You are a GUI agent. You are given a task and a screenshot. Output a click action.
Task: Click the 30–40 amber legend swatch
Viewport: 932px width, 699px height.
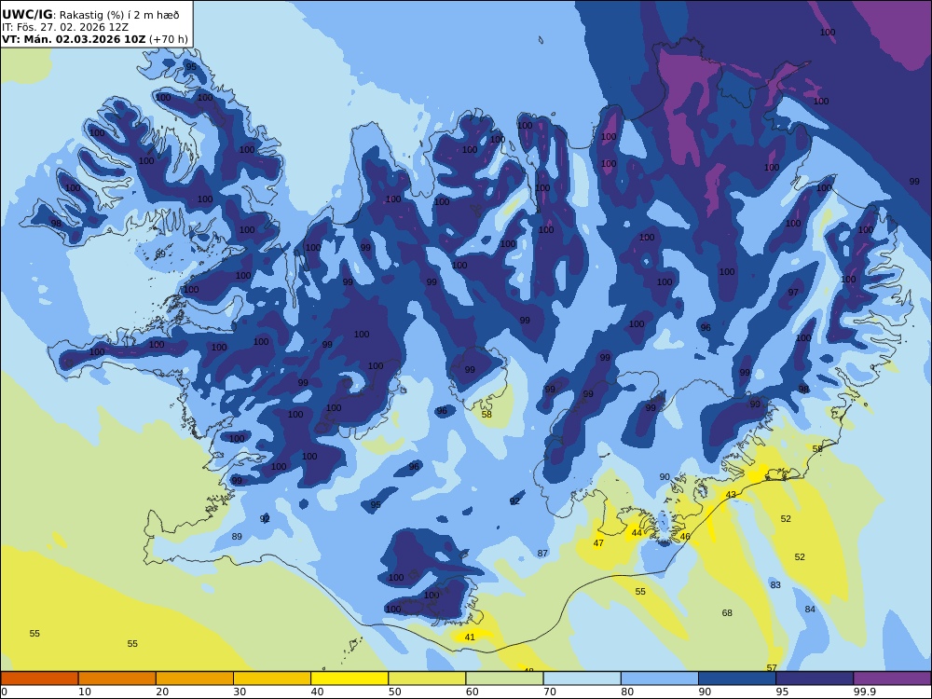coord(272,678)
